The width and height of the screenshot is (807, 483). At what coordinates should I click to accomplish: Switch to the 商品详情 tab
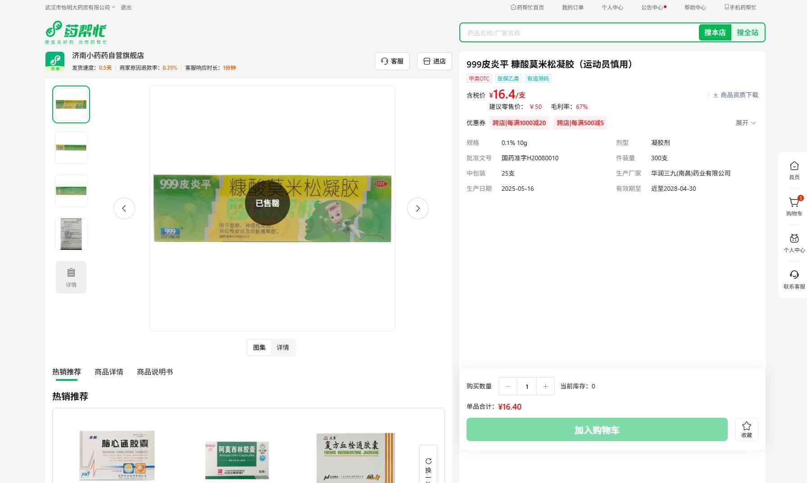point(109,372)
